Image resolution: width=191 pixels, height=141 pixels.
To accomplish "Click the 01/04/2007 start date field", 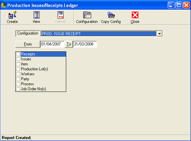I will coord(52,44).
